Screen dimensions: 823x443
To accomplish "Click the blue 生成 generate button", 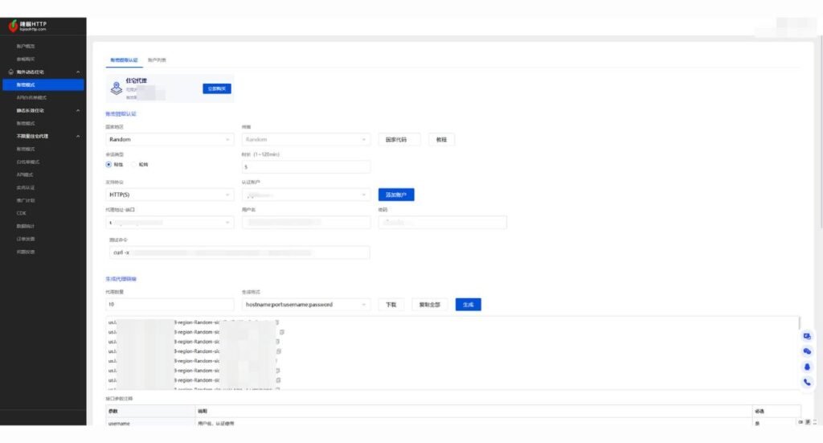I will (x=468, y=305).
